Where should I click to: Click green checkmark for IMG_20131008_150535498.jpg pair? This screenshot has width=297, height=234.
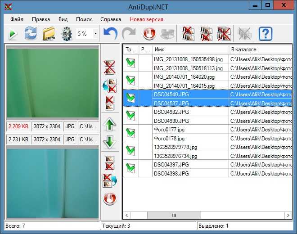coord(130,63)
